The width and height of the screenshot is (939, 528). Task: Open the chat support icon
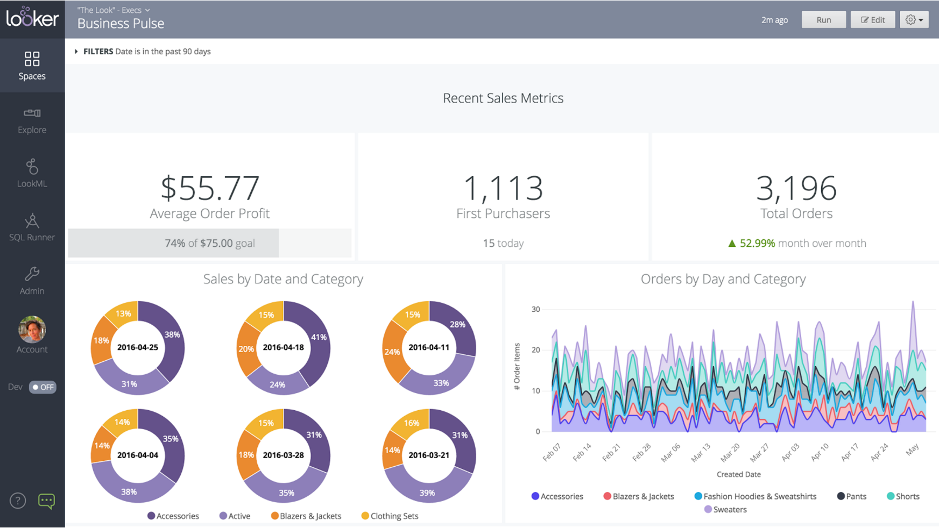(47, 501)
